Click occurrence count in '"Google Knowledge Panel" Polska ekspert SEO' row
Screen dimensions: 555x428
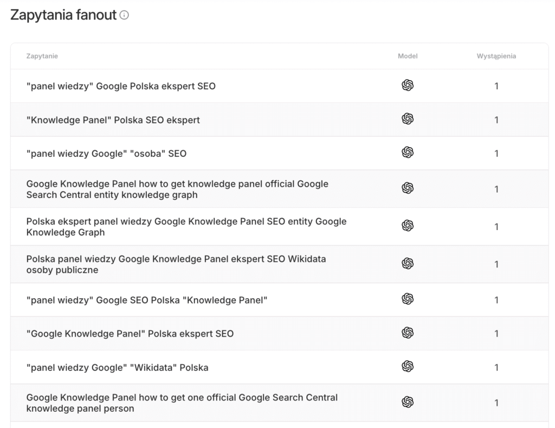tap(496, 334)
